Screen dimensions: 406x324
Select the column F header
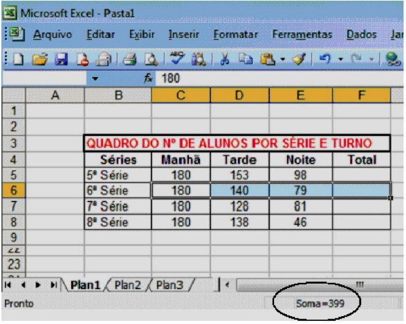(361, 96)
